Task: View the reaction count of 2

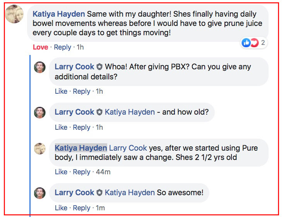Action: [263, 43]
